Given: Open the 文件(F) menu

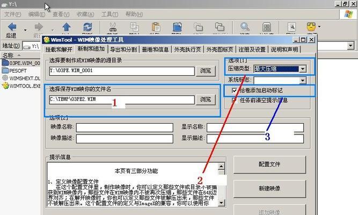Looking at the screenshot, I should [12, 15].
